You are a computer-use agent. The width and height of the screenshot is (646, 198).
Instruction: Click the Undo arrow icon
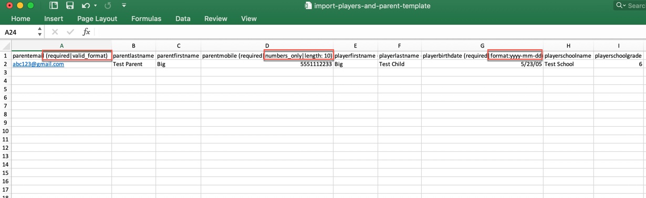point(86,6)
